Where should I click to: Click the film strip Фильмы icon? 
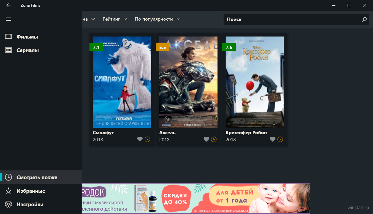pyautogui.click(x=8, y=36)
